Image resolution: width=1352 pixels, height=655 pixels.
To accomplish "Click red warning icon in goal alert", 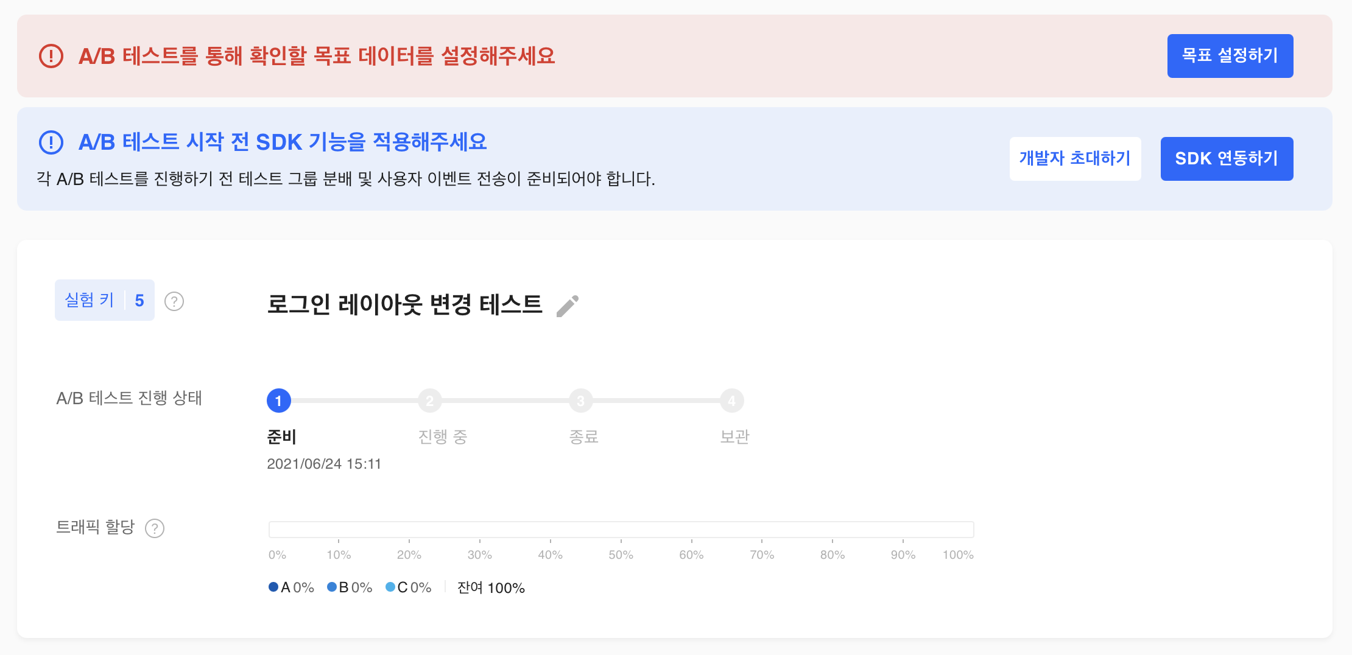I will (51, 56).
